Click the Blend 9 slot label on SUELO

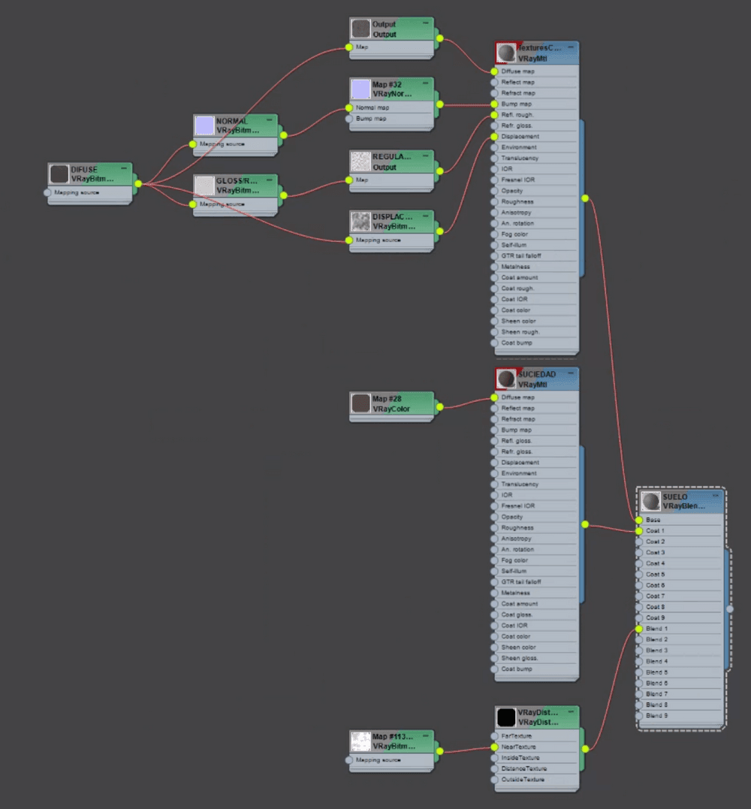(x=656, y=716)
